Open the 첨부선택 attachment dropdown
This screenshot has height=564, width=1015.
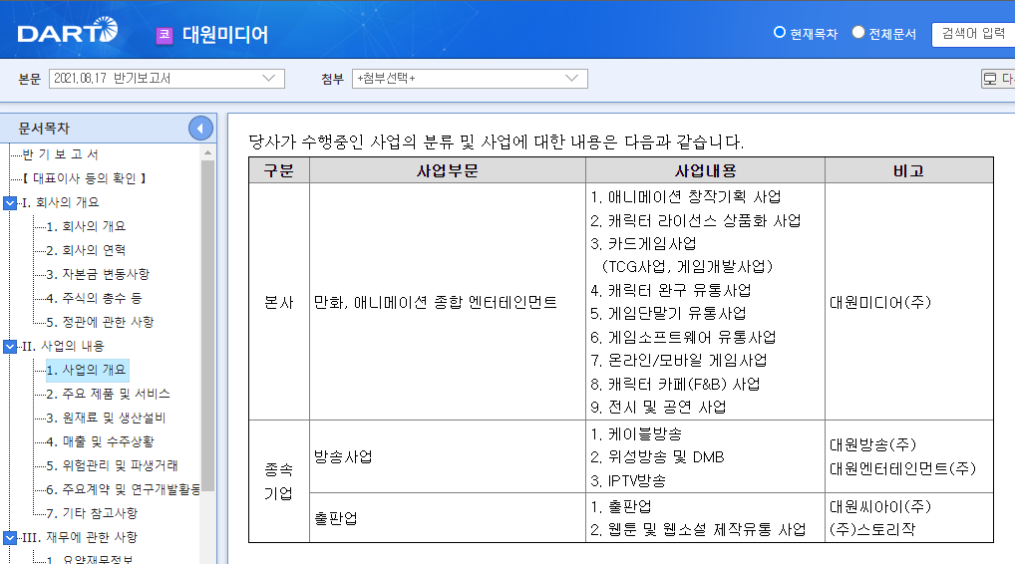[x=470, y=79]
